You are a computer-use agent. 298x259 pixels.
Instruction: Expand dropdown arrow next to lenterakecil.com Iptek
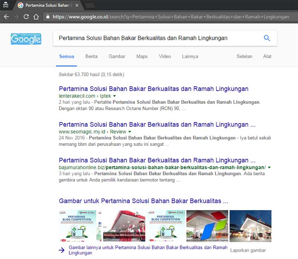click(114, 96)
